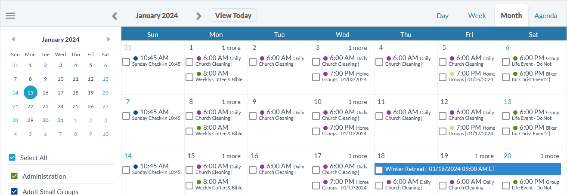Open the hamburger menu icon
This screenshot has width=567, height=195.
point(10,15)
